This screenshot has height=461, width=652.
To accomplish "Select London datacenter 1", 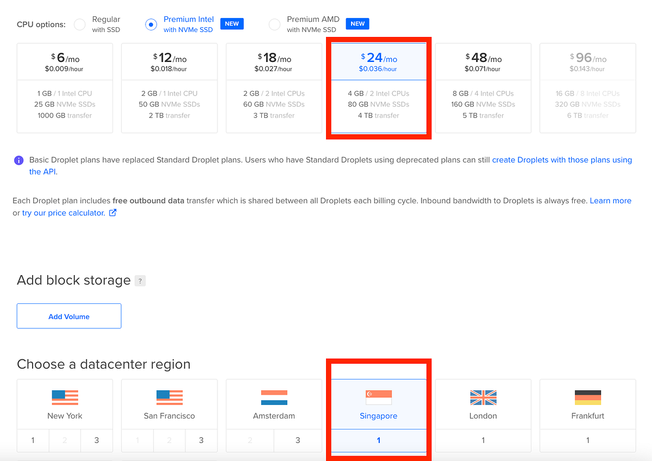I will point(482,440).
